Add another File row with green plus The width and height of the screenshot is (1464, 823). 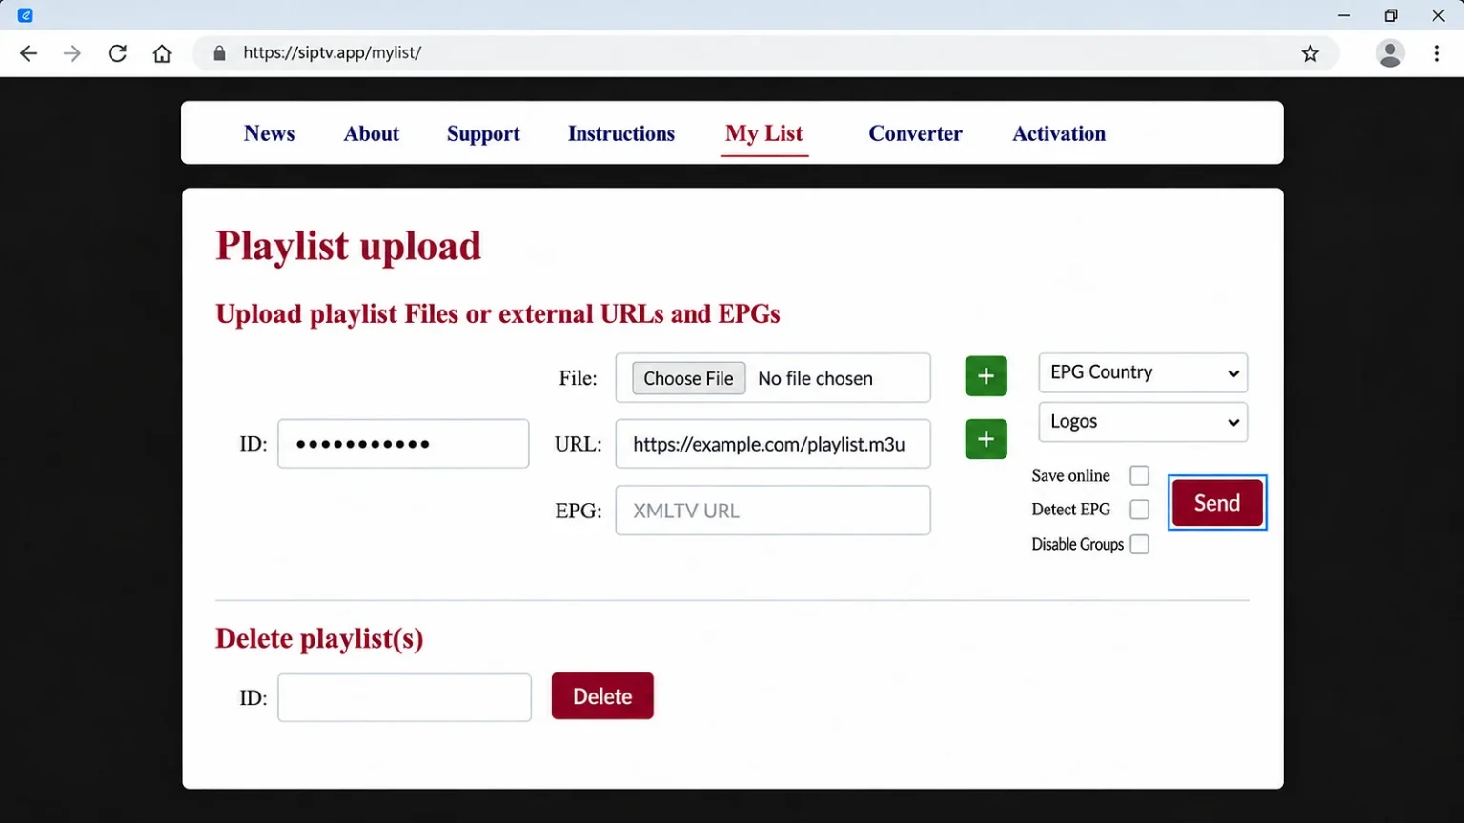[x=986, y=376]
